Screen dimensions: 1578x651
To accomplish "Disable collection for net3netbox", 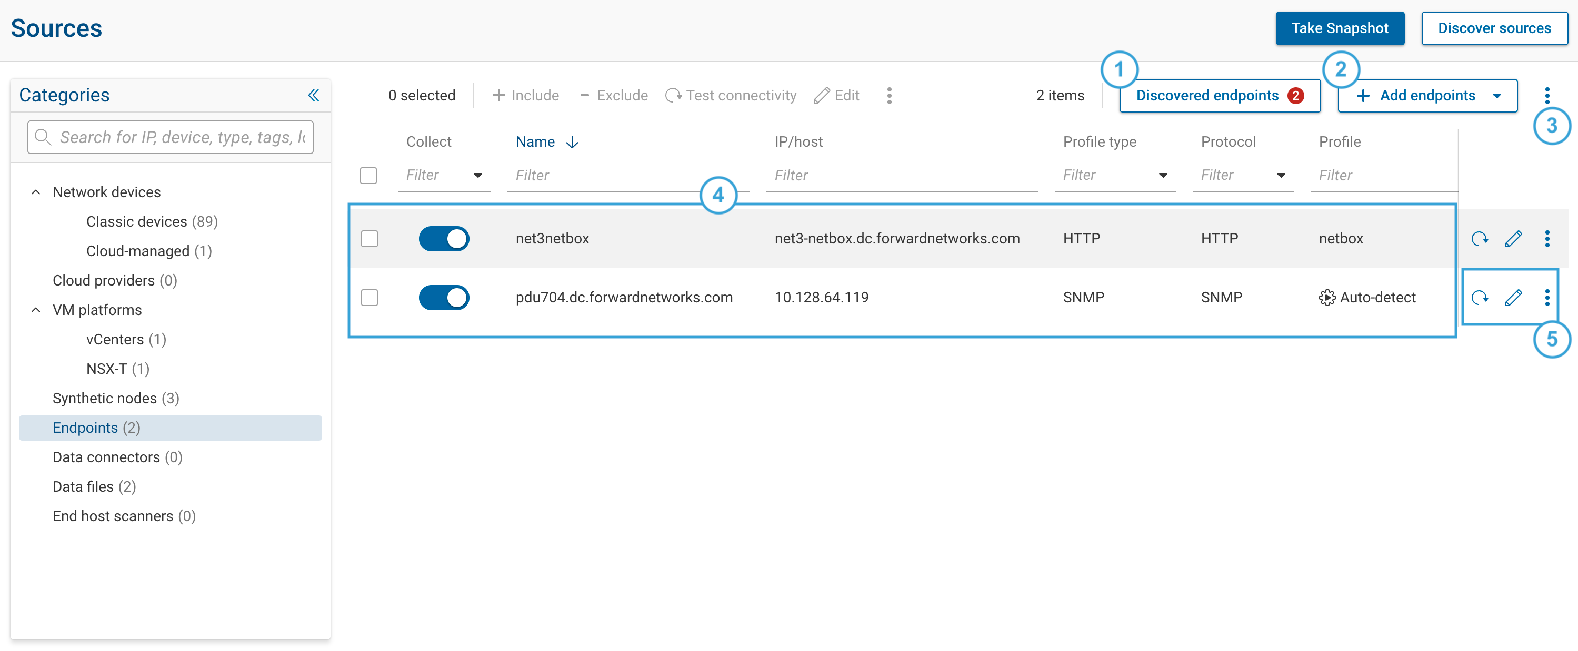I will [444, 239].
